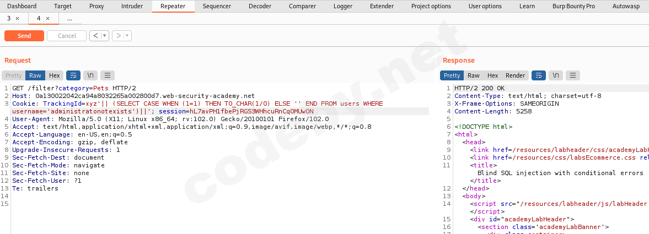
Task: Close Repeater sub-tab 3
Action: [18, 19]
